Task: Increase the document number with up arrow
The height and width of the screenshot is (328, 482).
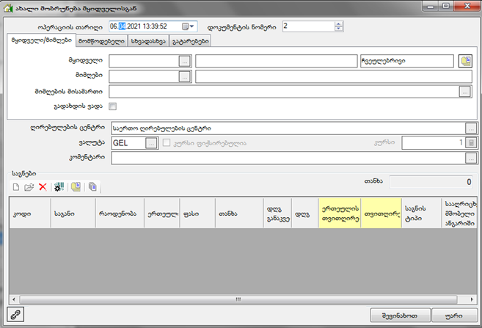Action: (337, 23)
